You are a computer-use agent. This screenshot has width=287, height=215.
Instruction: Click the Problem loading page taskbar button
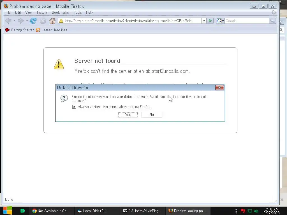(188, 211)
